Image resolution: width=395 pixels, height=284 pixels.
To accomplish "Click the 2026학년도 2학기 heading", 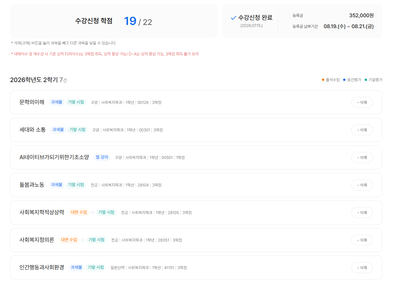I will coord(34,80).
